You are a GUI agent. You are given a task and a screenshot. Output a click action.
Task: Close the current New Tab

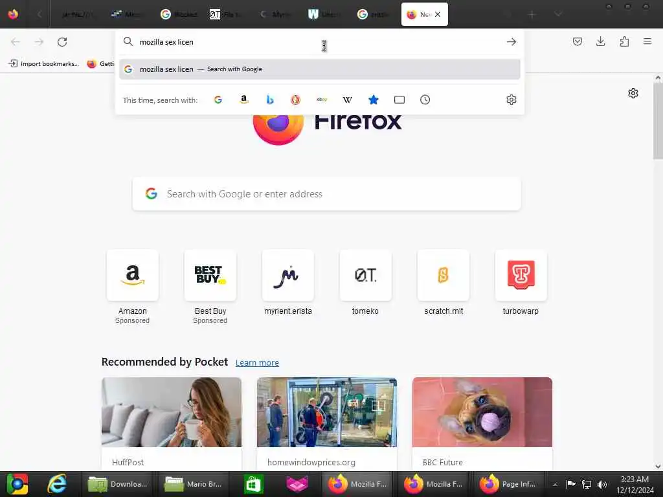(438, 14)
